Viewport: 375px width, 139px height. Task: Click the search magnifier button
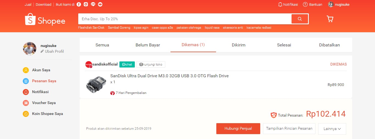tap(300, 19)
